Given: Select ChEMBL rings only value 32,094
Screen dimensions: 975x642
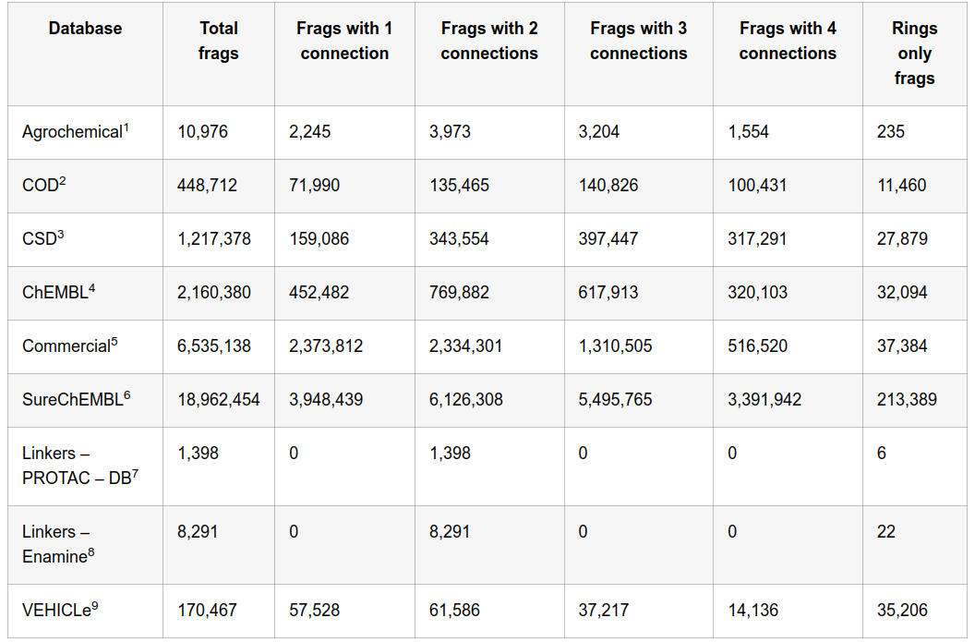Looking at the screenshot, I should [x=902, y=293].
